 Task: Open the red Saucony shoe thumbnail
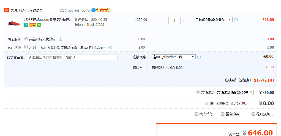coord(14,24)
